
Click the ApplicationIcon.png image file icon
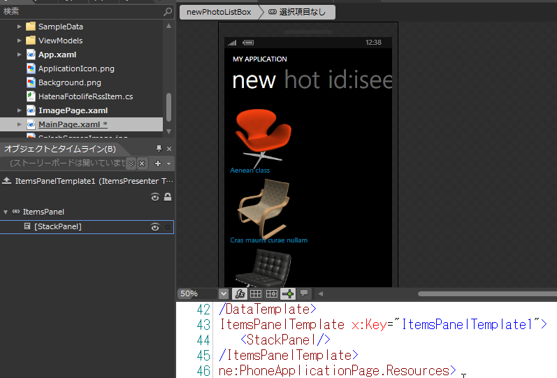click(x=31, y=68)
